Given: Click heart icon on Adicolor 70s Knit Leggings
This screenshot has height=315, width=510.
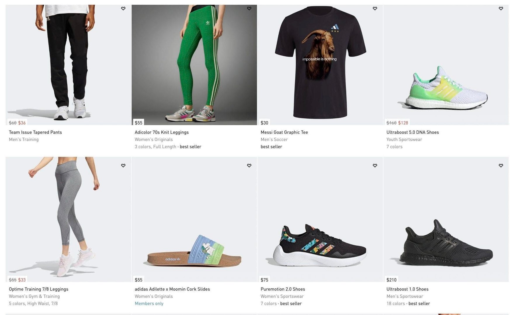Looking at the screenshot, I should point(249,8).
